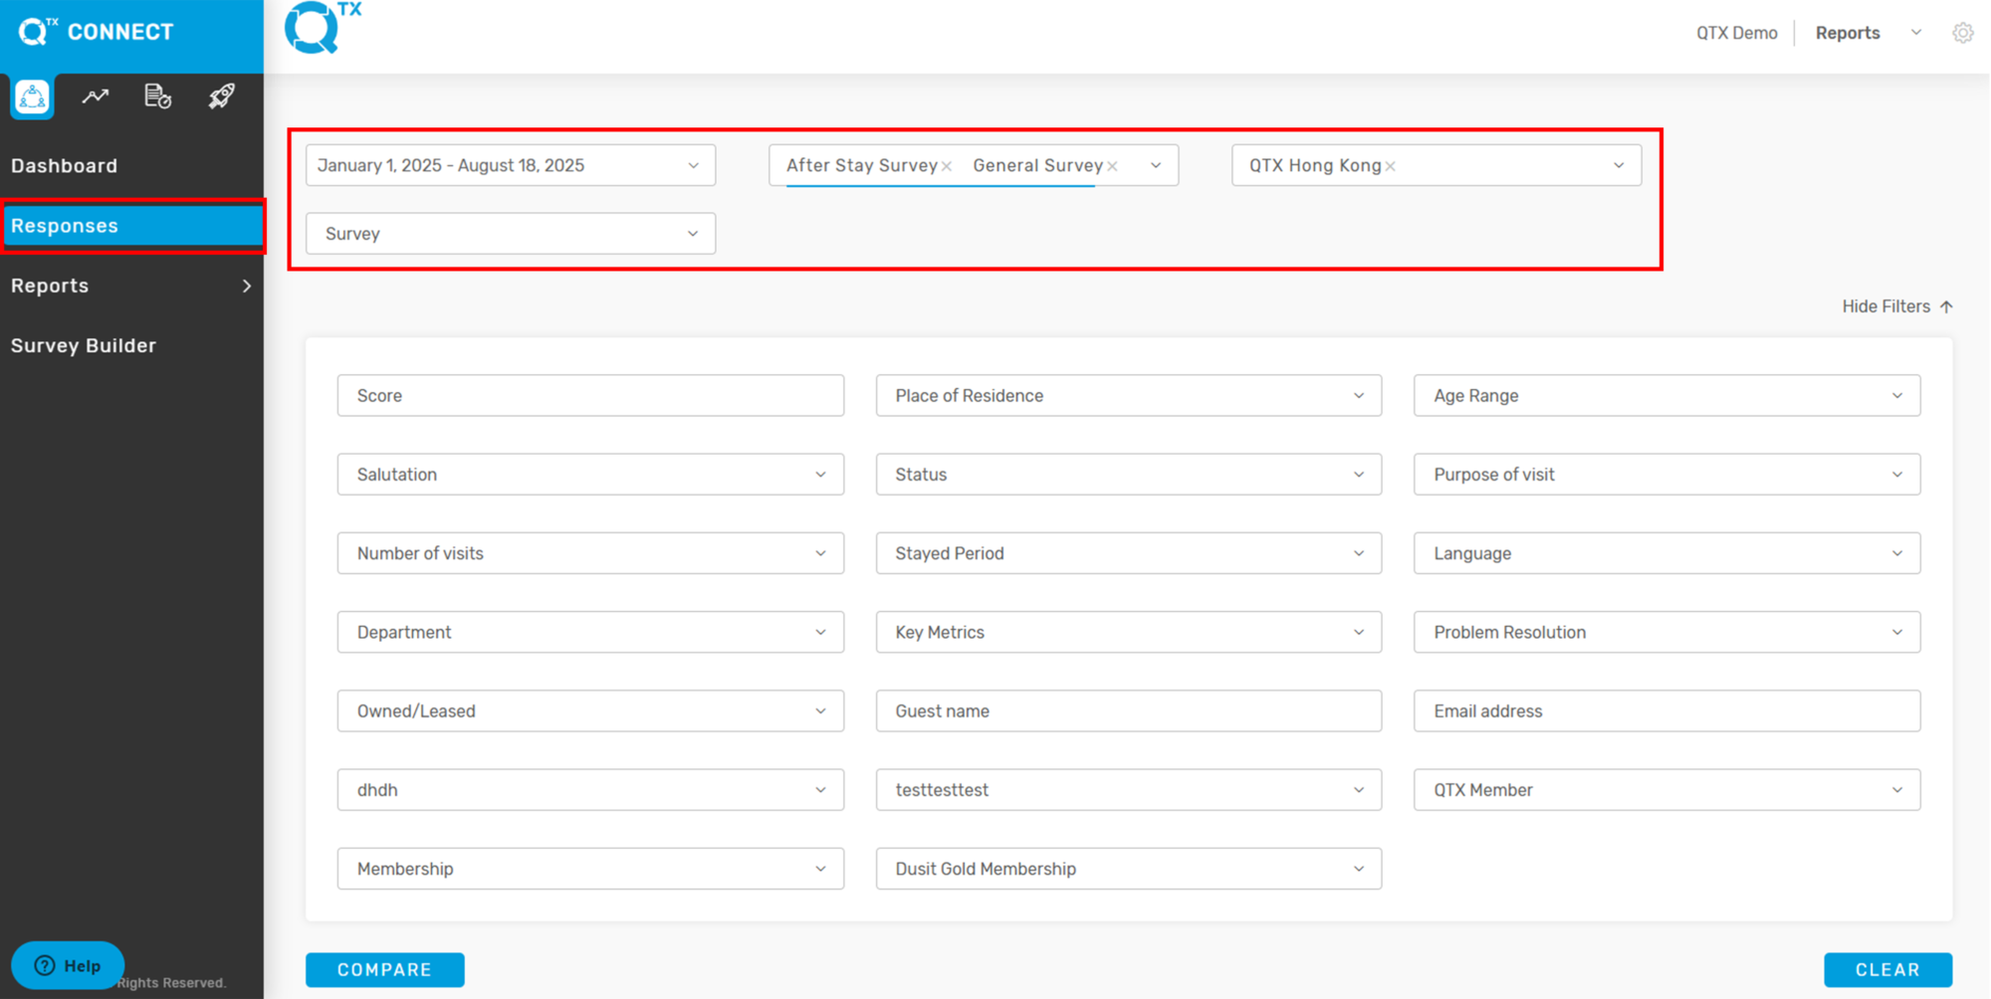Open Survey Builder from sidebar

point(84,346)
